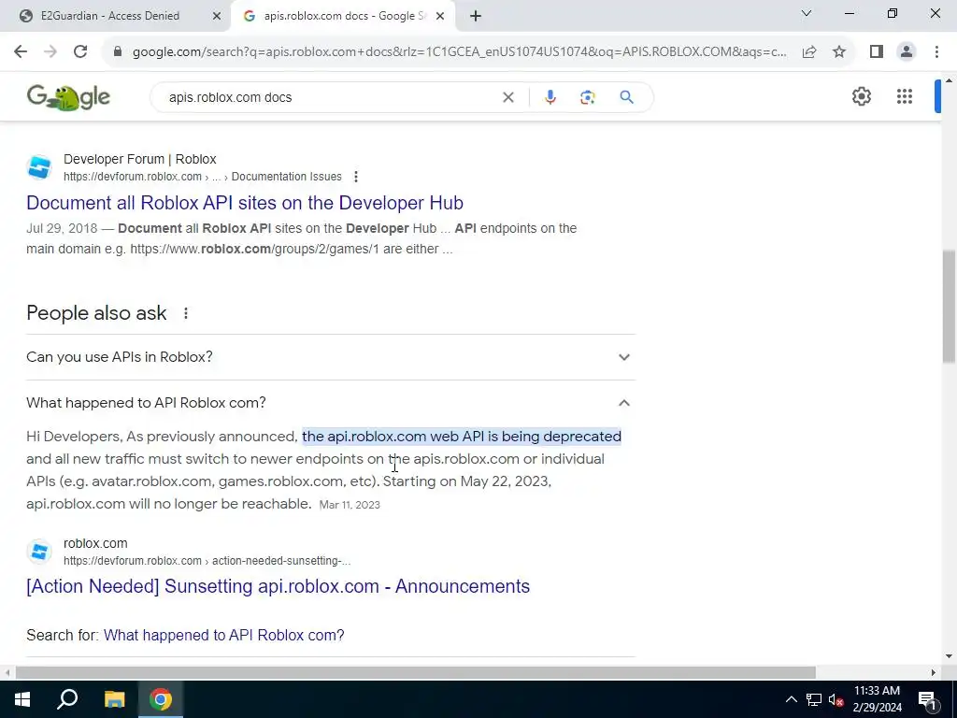This screenshot has width=957, height=718.
Task: Show hidden system tray icons
Action: pos(791,699)
